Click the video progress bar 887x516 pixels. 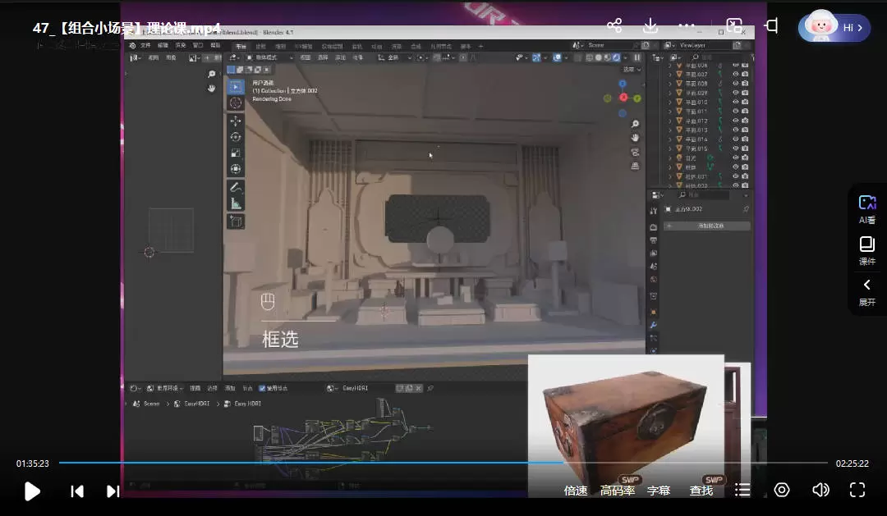[443, 463]
